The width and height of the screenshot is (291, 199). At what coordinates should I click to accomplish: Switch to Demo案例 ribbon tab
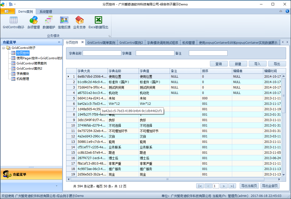tap(26, 11)
